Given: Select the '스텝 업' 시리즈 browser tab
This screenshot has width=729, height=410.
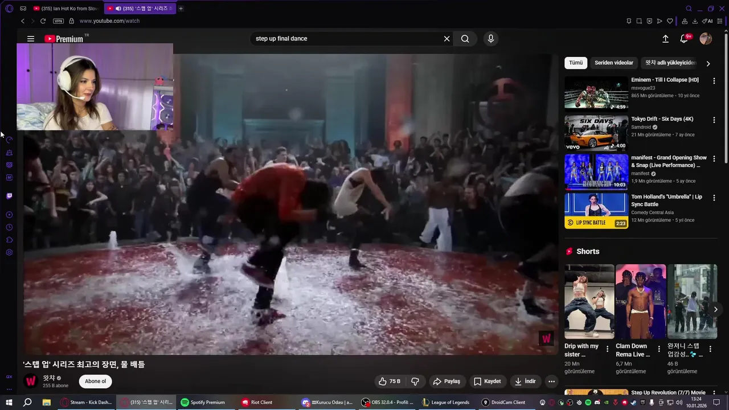Looking at the screenshot, I should 140,9.
